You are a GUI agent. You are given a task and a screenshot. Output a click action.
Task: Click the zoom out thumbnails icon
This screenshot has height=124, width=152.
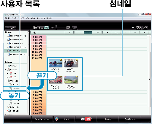click(x=52, y=28)
